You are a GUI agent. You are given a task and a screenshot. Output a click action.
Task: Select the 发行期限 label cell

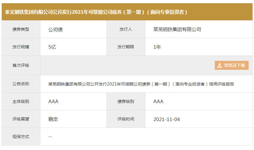[x=126, y=47]
